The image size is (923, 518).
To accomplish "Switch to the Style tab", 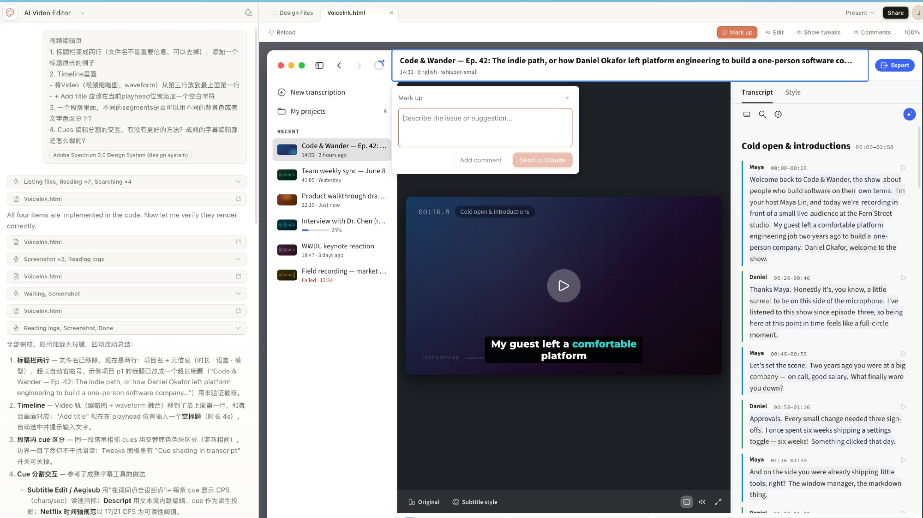I will click(793, 92).
